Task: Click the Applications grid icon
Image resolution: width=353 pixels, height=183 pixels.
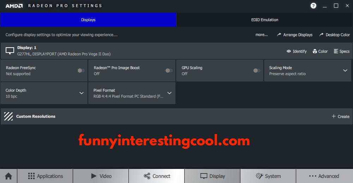Action: pyautogui.click(x=31, y=176)
